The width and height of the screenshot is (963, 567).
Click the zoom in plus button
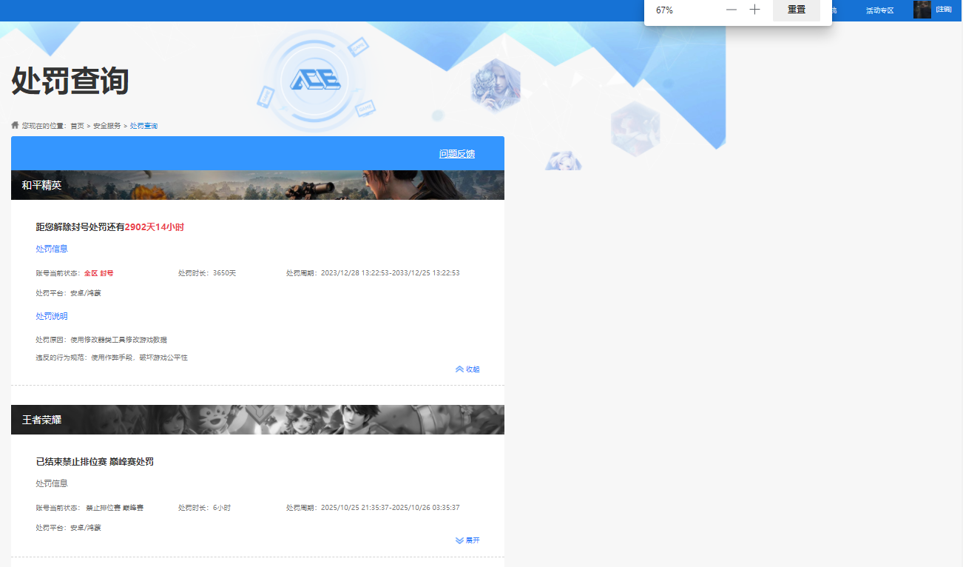pyautogui.click(x=754, y=10)
